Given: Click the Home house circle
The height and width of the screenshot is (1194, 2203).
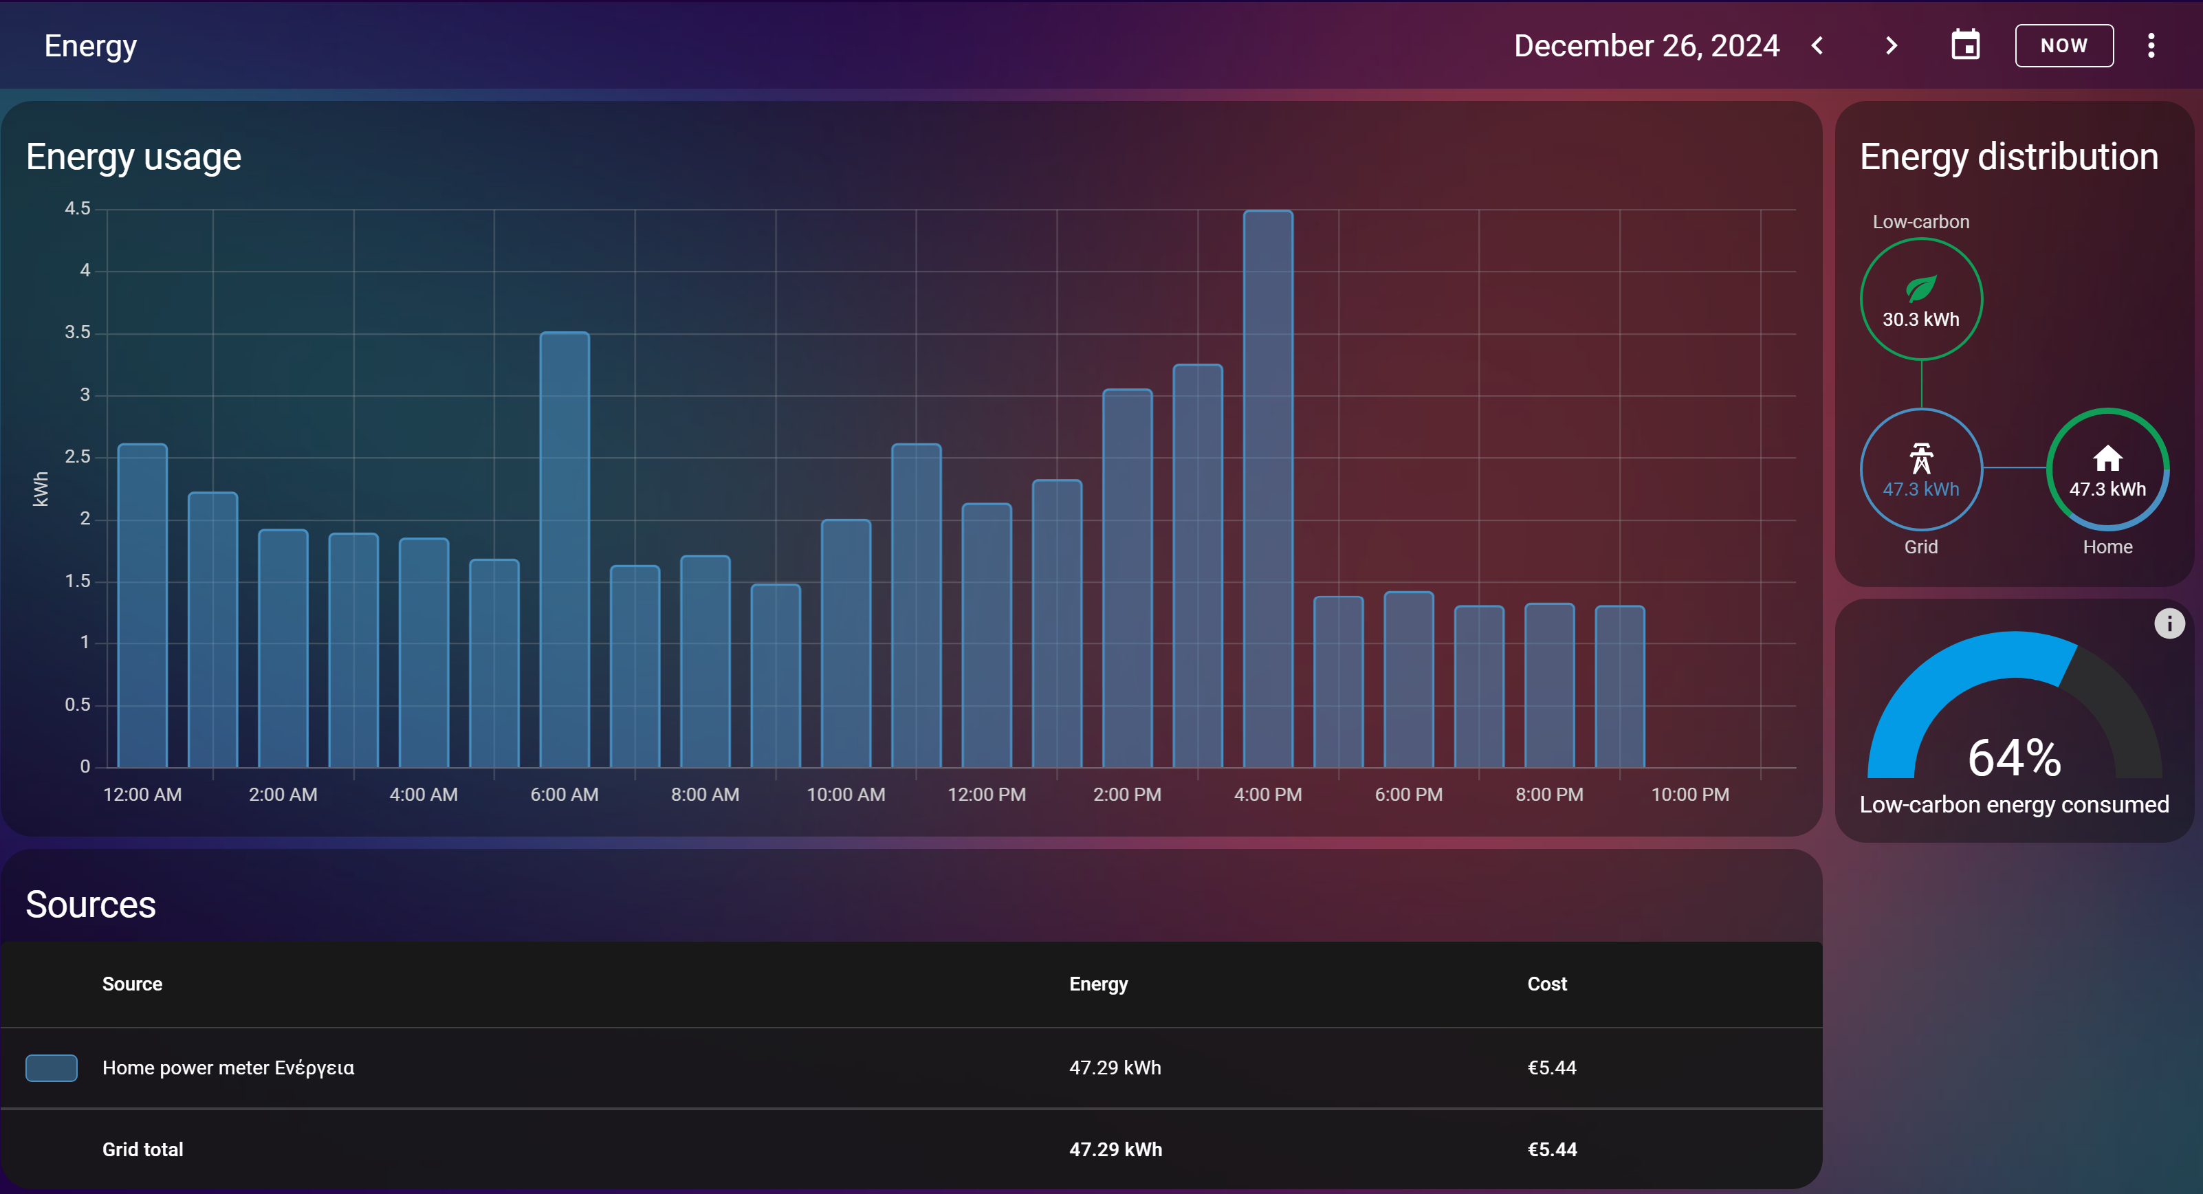Looking at the screenshot, I should pos(2107,468).
